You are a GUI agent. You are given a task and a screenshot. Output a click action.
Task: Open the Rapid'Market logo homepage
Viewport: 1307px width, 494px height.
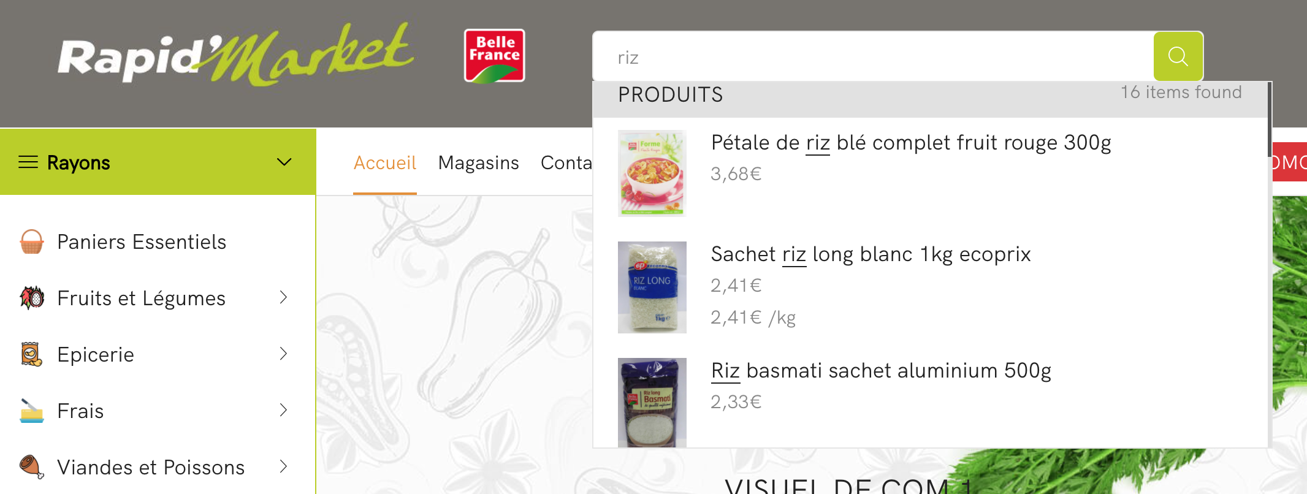pos(236,55)
